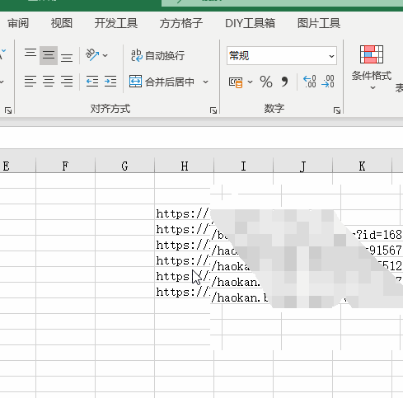The width and height of the screenshot is (403, 398).
Task: Select the first https:// cell in column H
Action: pyautogui.click(x=184, y=212)
